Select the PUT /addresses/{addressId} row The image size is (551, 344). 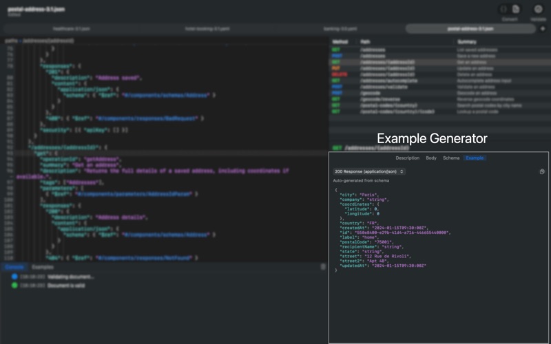(x=440, y=68)
